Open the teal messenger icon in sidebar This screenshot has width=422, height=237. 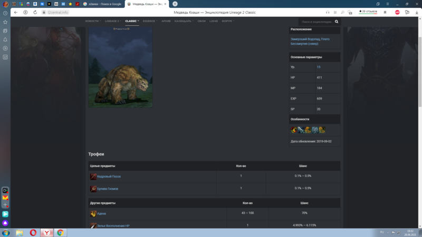pos(5,214)
